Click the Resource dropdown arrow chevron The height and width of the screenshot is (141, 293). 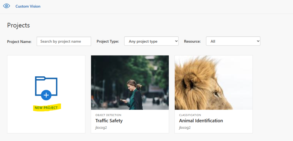[258, 41]
